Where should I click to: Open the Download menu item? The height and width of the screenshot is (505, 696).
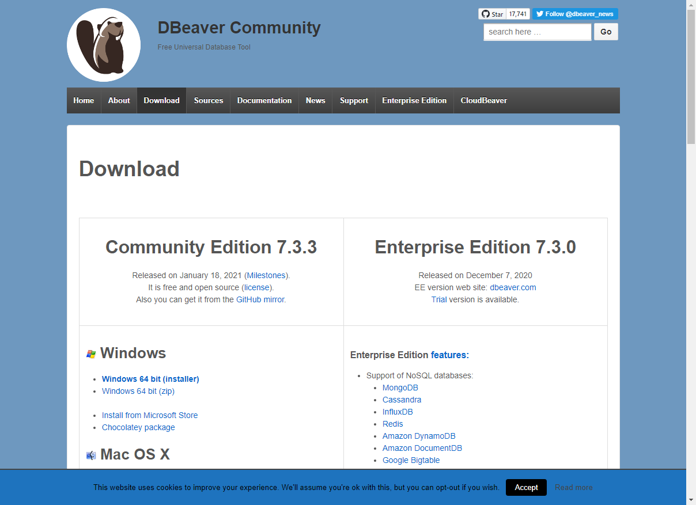click(x=161, y=101)
